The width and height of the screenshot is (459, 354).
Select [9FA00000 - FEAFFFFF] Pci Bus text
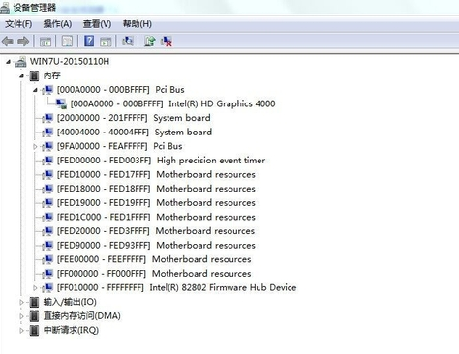pos(120,146)
